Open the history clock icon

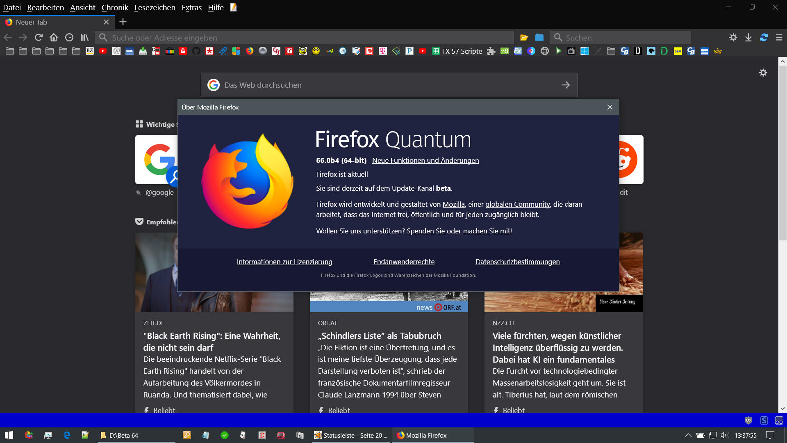click(x=69, y=37)
